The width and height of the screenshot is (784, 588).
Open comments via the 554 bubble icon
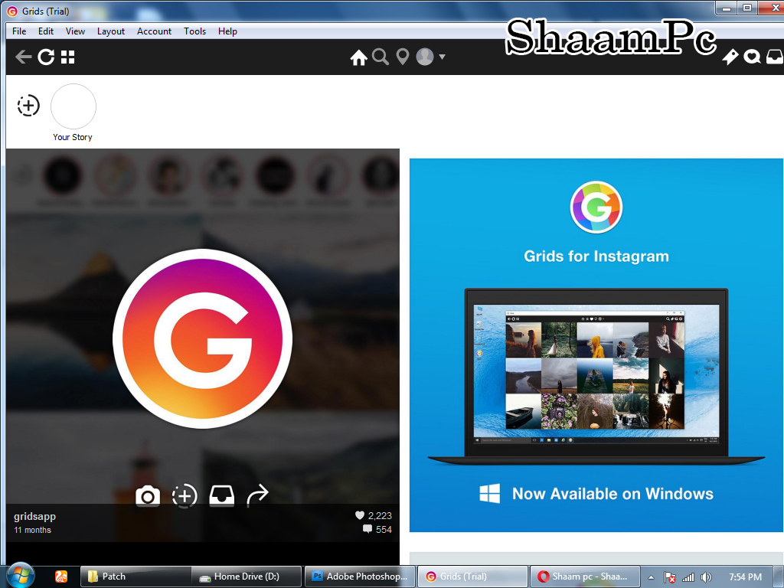[367, 529]
